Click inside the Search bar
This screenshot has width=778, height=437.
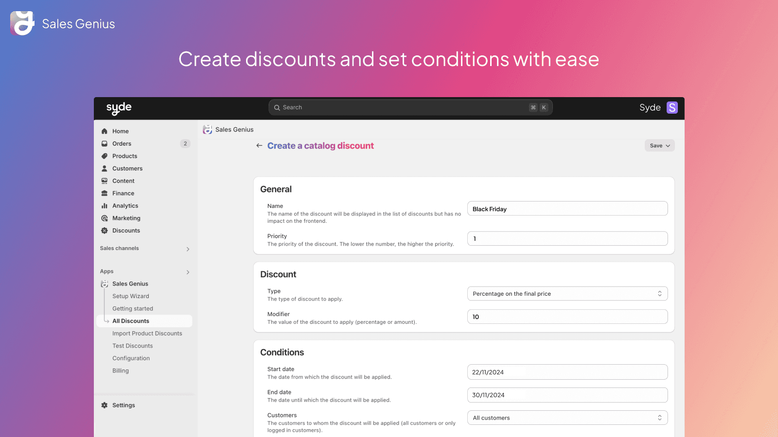click(x=410, y=107)
